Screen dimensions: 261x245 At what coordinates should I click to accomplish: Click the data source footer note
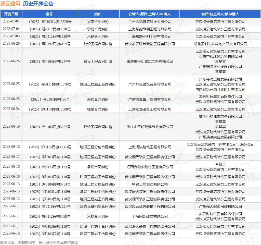pyautogui.click(x=39, y=243)
